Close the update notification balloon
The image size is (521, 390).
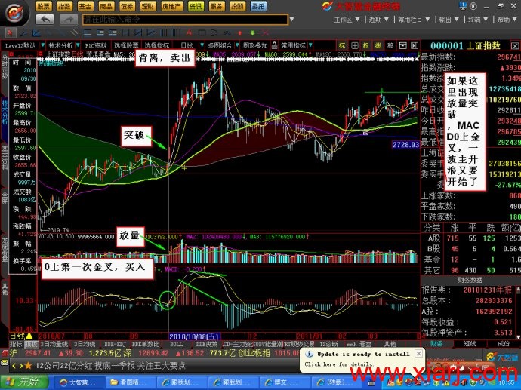pyautogui.click(x=418, y=354)
